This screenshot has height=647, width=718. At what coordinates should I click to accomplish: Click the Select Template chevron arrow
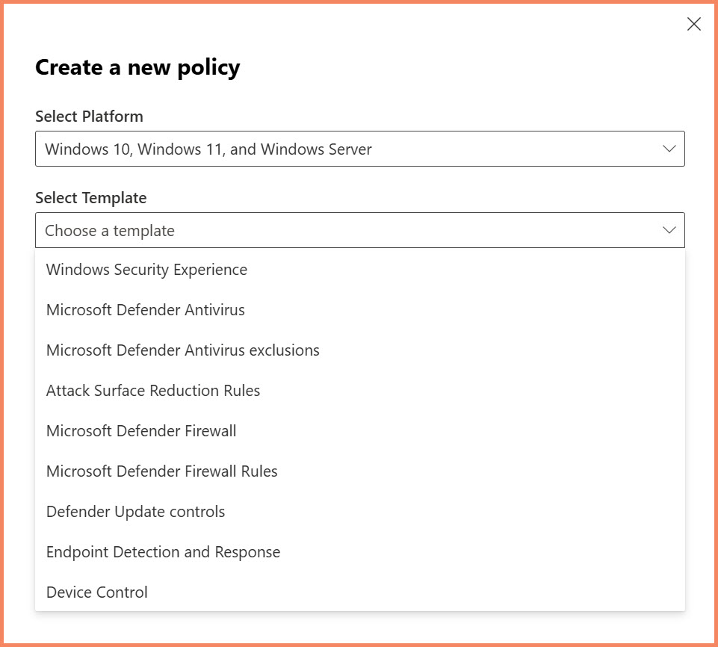point(669,230)
